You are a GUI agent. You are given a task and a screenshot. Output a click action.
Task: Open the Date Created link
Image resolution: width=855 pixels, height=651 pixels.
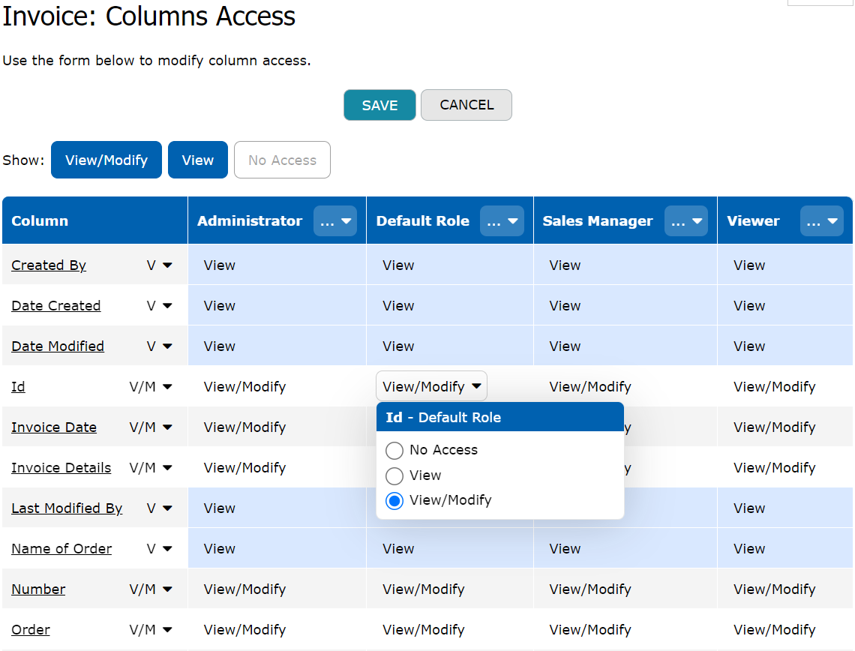click(x=56, y=306)
